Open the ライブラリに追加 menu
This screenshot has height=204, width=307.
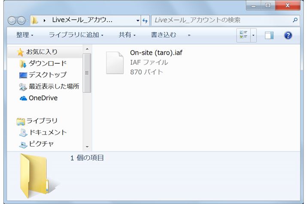click(76, 35)
